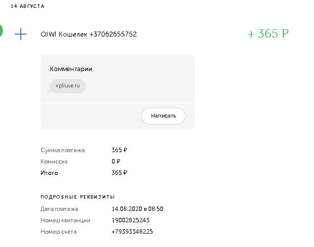Select the Номер квитанции label
The height and width of the screenshot is (247, 314).
pos(65,220)
